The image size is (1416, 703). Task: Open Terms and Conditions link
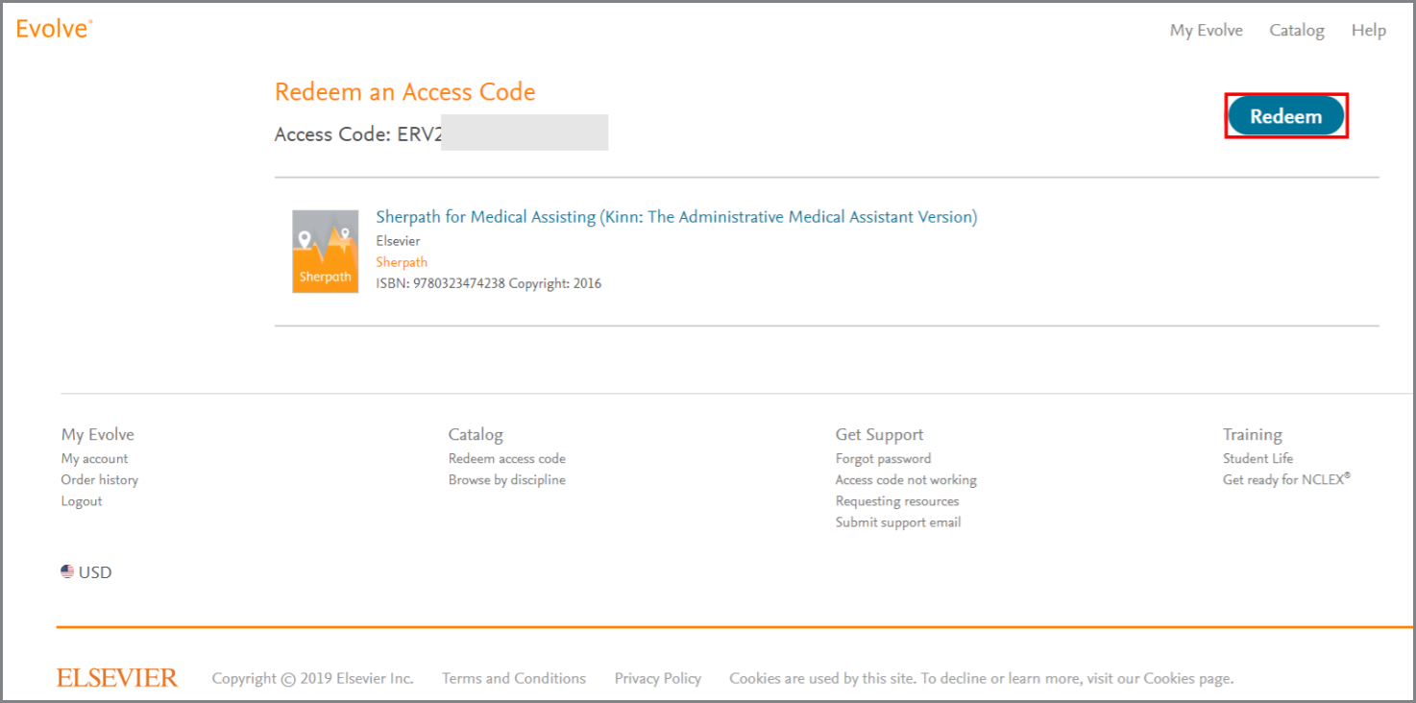(514, 678)
